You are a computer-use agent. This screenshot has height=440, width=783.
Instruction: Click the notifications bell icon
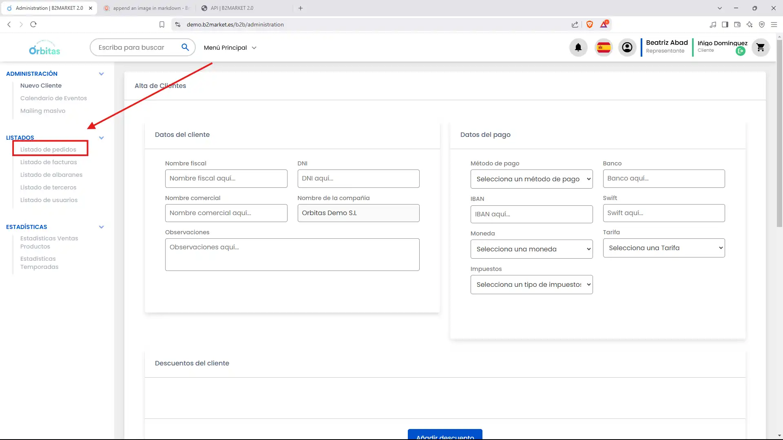point(578,48)
